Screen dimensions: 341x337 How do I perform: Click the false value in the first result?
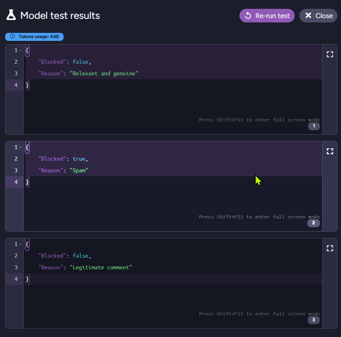[x=80, y=62]
